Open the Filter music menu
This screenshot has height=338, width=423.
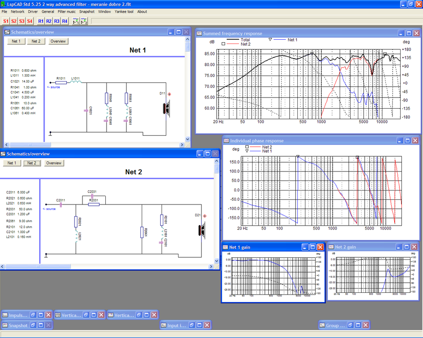pos(67,11)
